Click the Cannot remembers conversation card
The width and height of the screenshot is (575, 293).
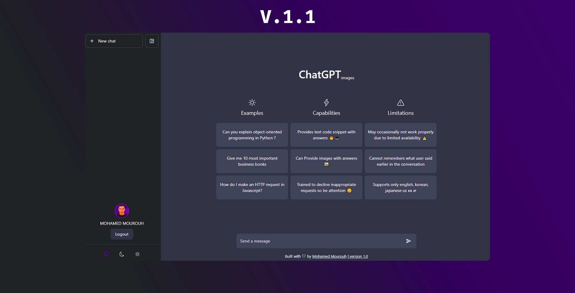[401, 161]
